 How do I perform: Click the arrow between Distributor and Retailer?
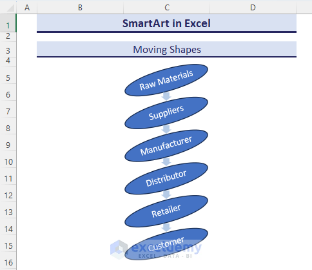point(166,194)
